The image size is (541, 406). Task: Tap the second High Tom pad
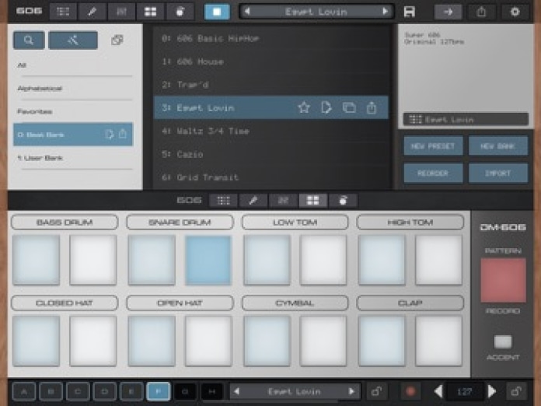[x=438, y=261]
